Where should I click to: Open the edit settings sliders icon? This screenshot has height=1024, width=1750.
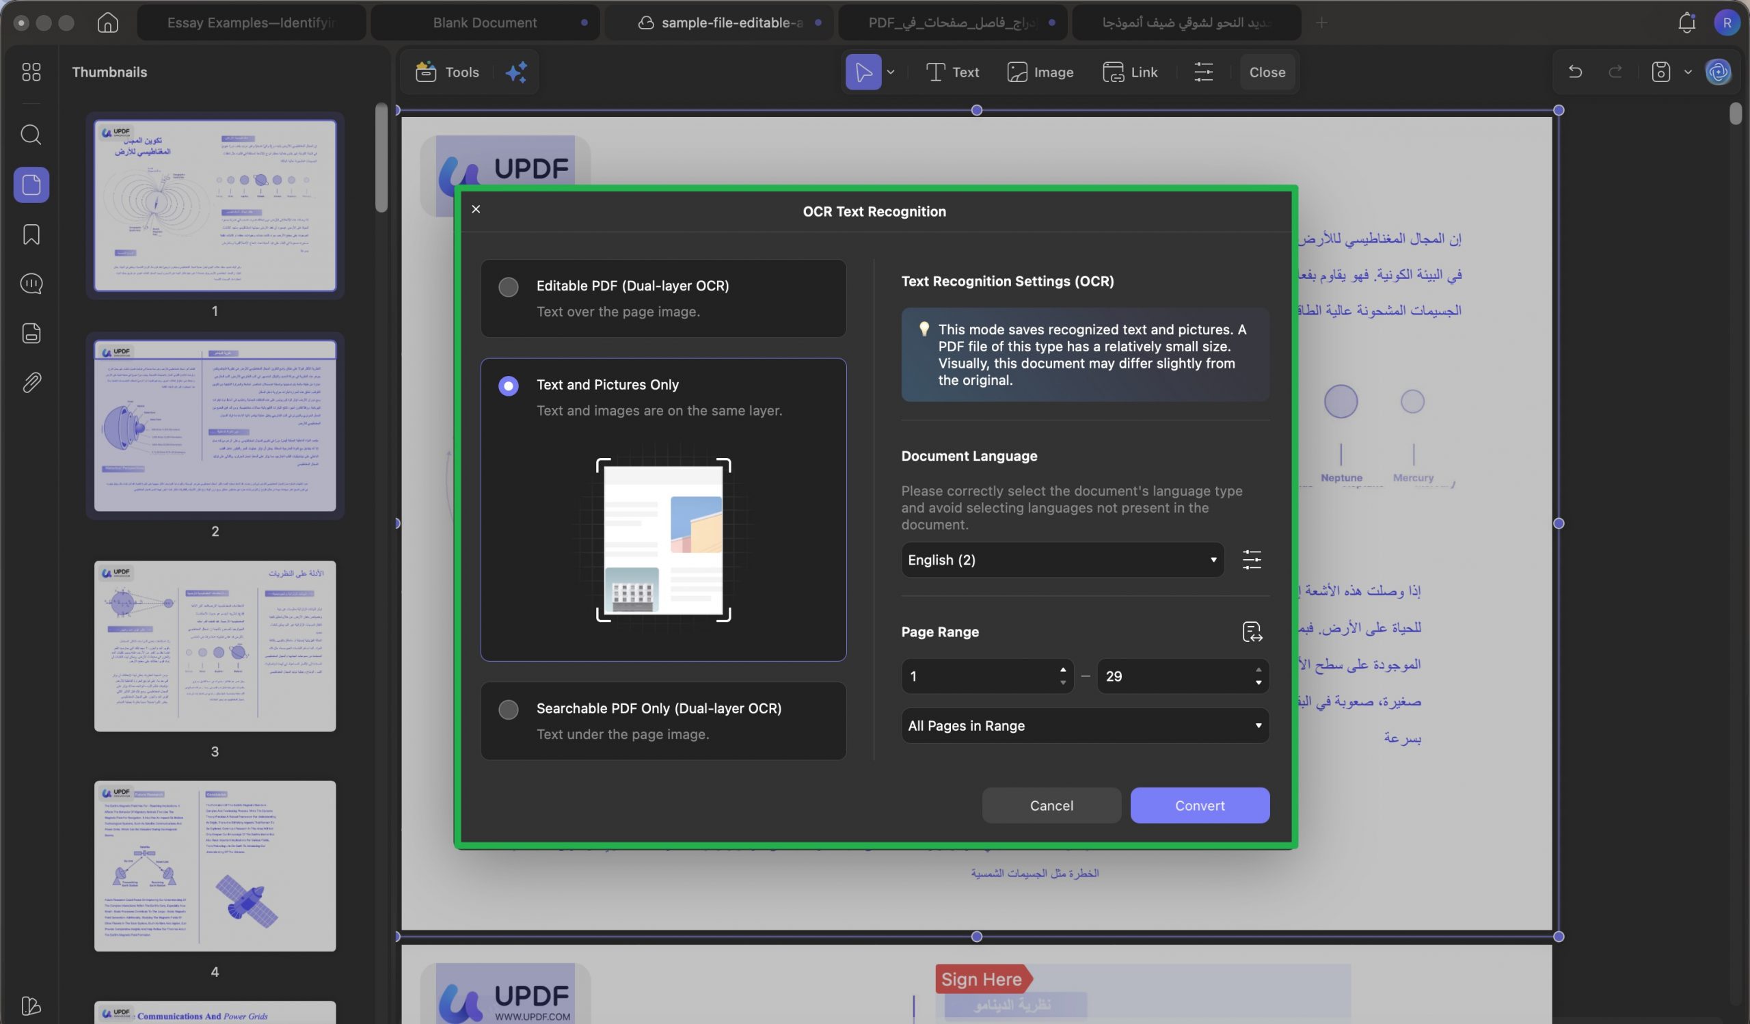click(1204, 72)
